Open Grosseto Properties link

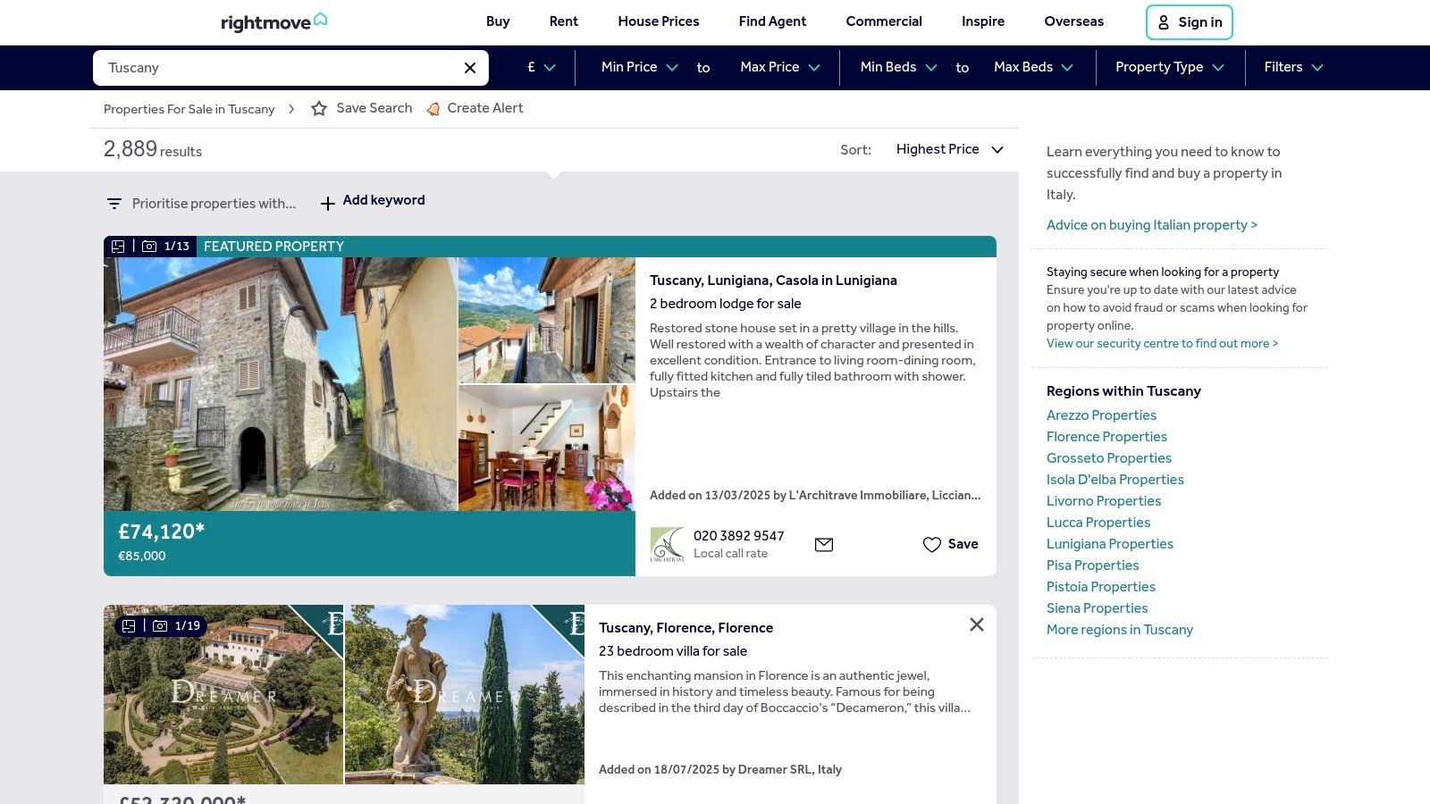point(1109,458)
